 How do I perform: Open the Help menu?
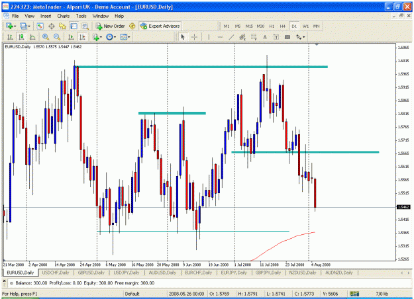119,16
